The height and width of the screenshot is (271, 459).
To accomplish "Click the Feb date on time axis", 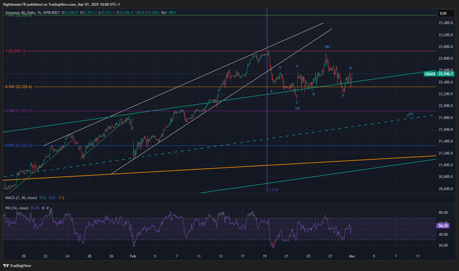I will [133, 256].
